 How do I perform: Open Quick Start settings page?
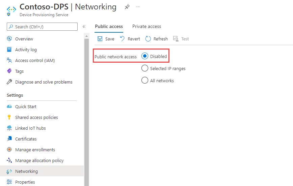(26, 106)
